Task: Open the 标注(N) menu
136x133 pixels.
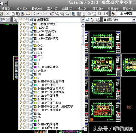Action: 82,8
